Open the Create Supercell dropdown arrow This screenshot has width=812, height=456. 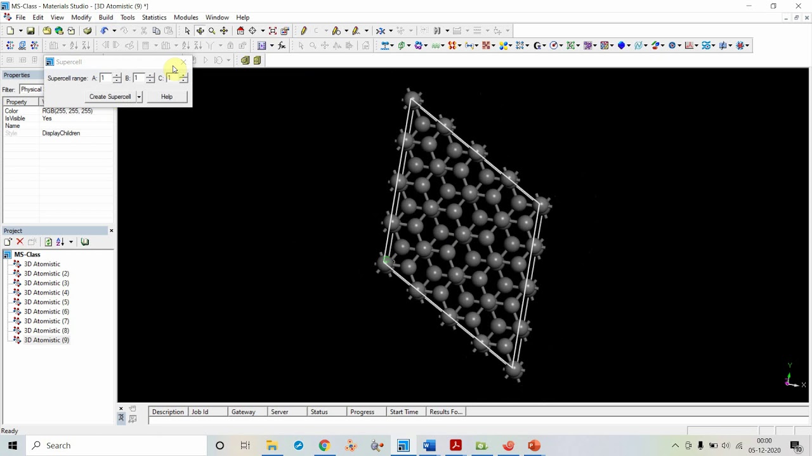[139, 97]
